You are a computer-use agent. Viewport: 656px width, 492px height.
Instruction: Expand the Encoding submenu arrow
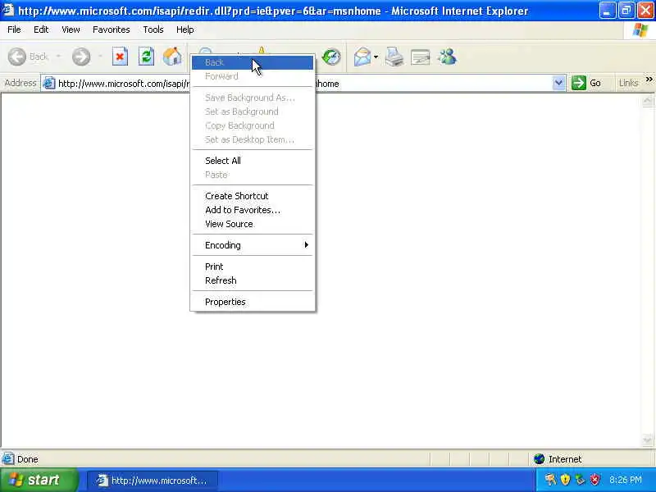coord(306,244)
